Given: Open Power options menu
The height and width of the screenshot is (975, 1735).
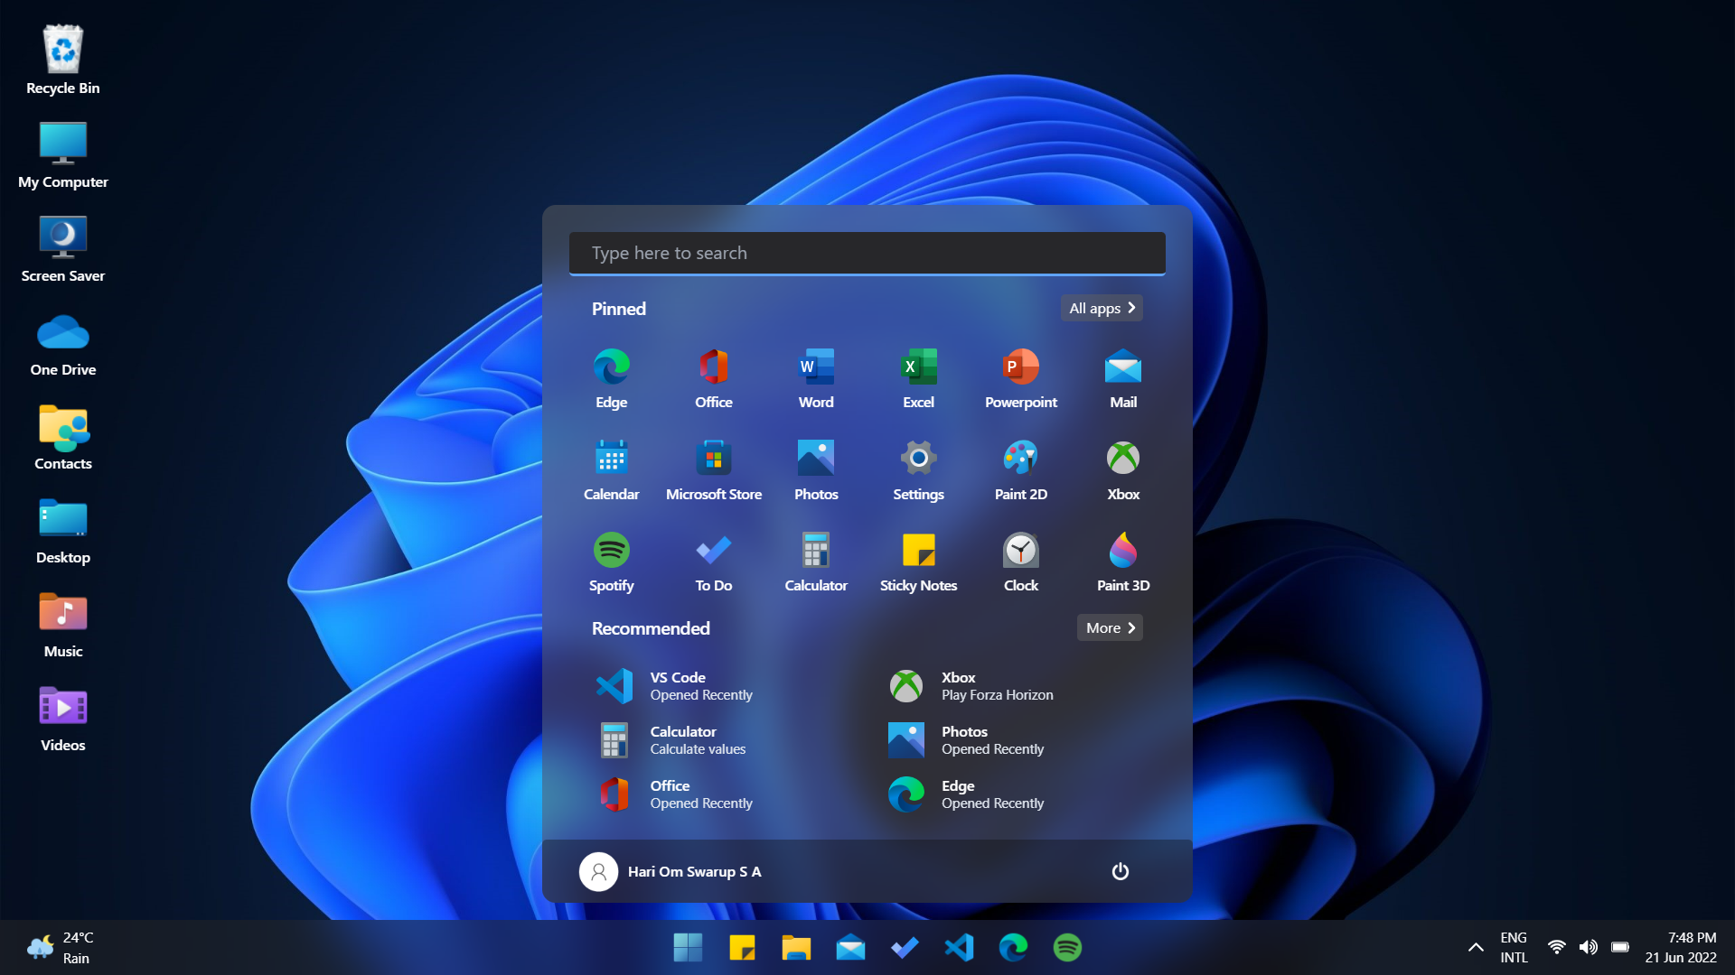Looking at the screenshot, I should 1121,871.
